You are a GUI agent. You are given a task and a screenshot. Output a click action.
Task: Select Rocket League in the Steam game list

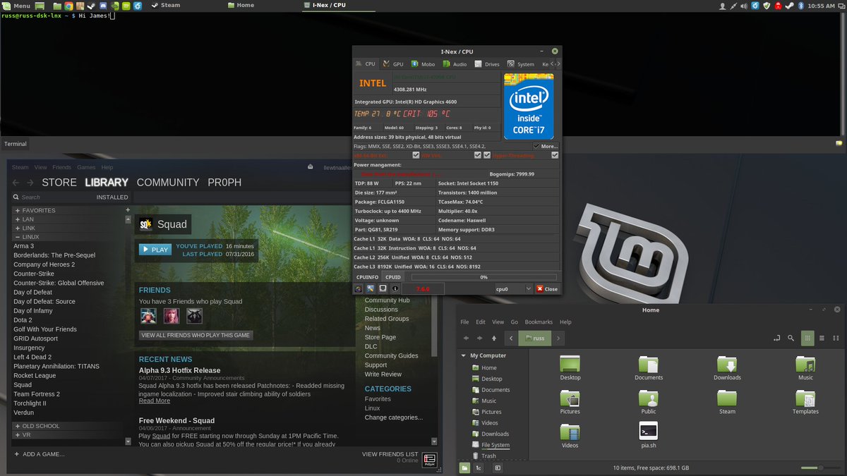pos(35,376)
